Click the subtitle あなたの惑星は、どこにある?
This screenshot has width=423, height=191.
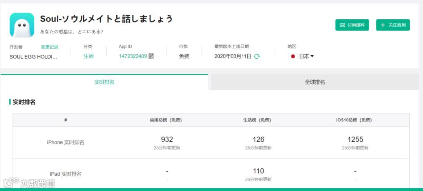click(72, 32)
